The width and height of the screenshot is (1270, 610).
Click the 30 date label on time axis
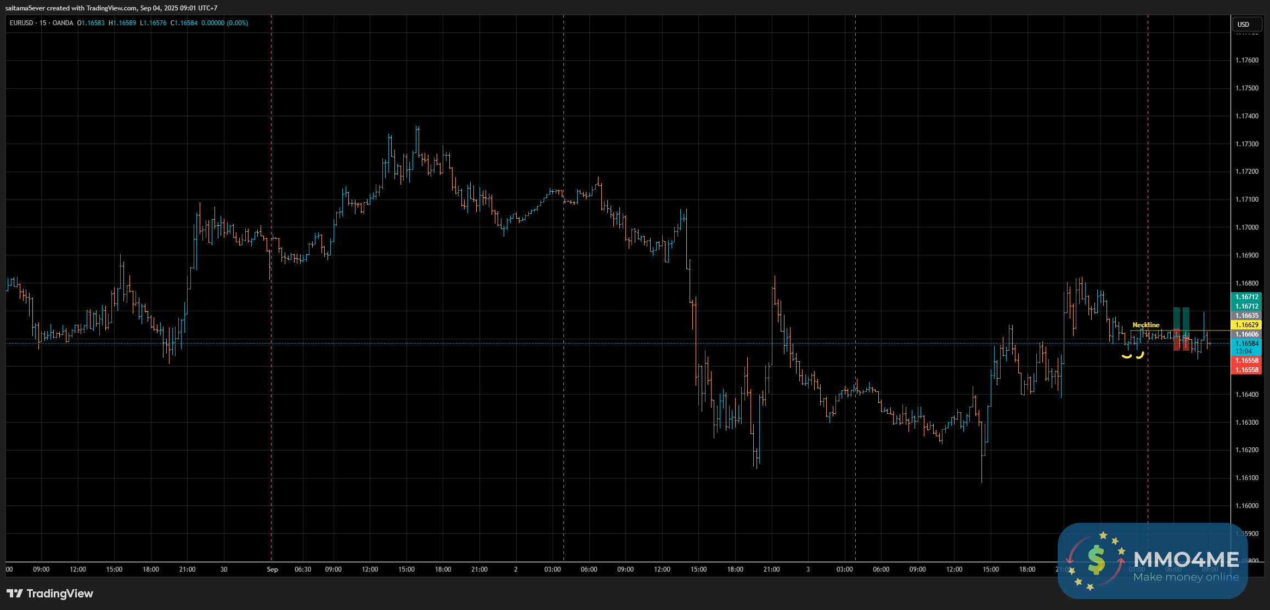click(224, 569)
